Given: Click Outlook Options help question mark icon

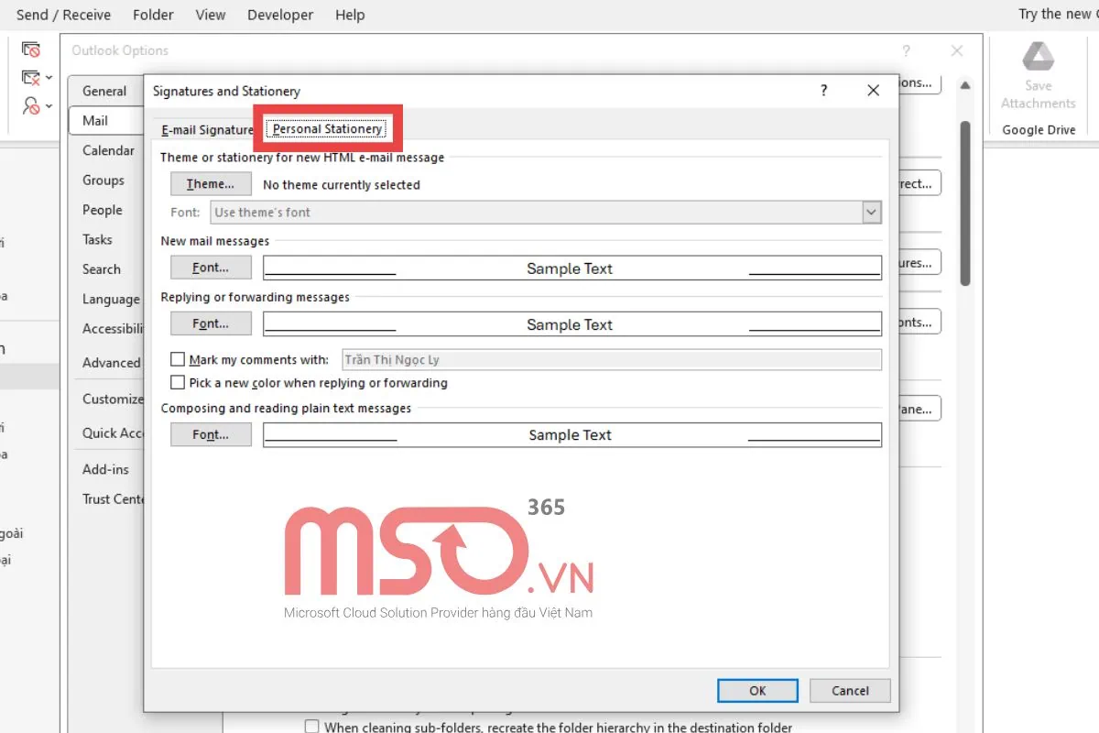Looking at the screenshot, I should (x=907, y=51).
